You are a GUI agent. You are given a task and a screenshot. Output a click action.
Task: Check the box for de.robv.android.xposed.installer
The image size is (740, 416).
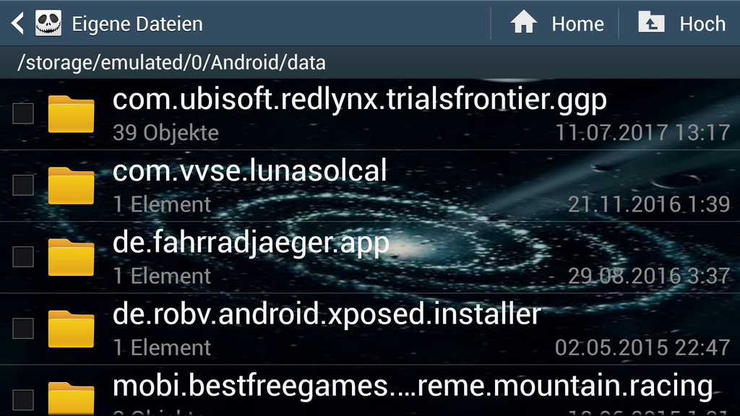[x=23, y=329]
